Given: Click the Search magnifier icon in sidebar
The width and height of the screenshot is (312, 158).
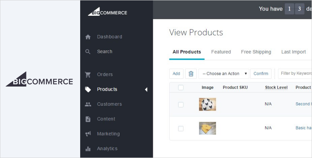Looking at the screenshot, I should click(x=88, y=52).
